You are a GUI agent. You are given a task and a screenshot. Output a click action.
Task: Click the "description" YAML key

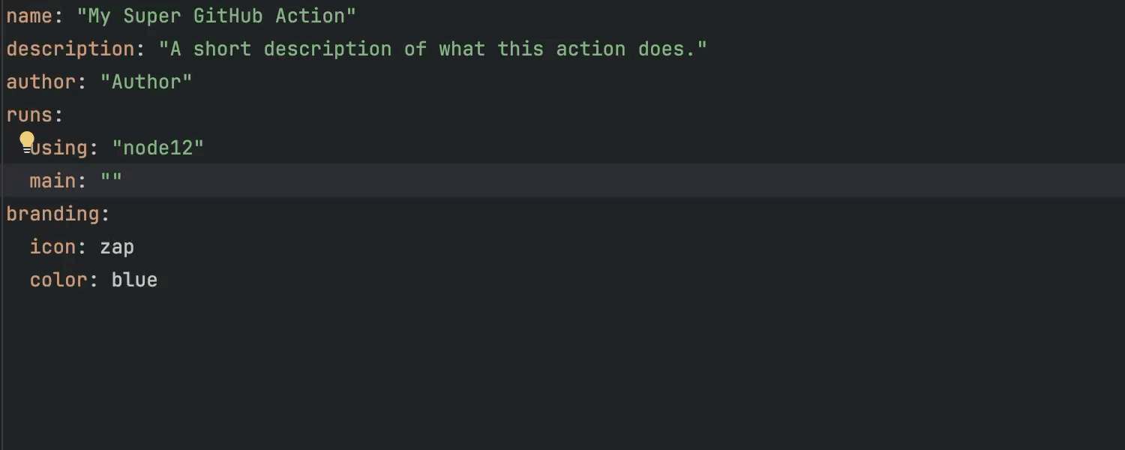70,49
